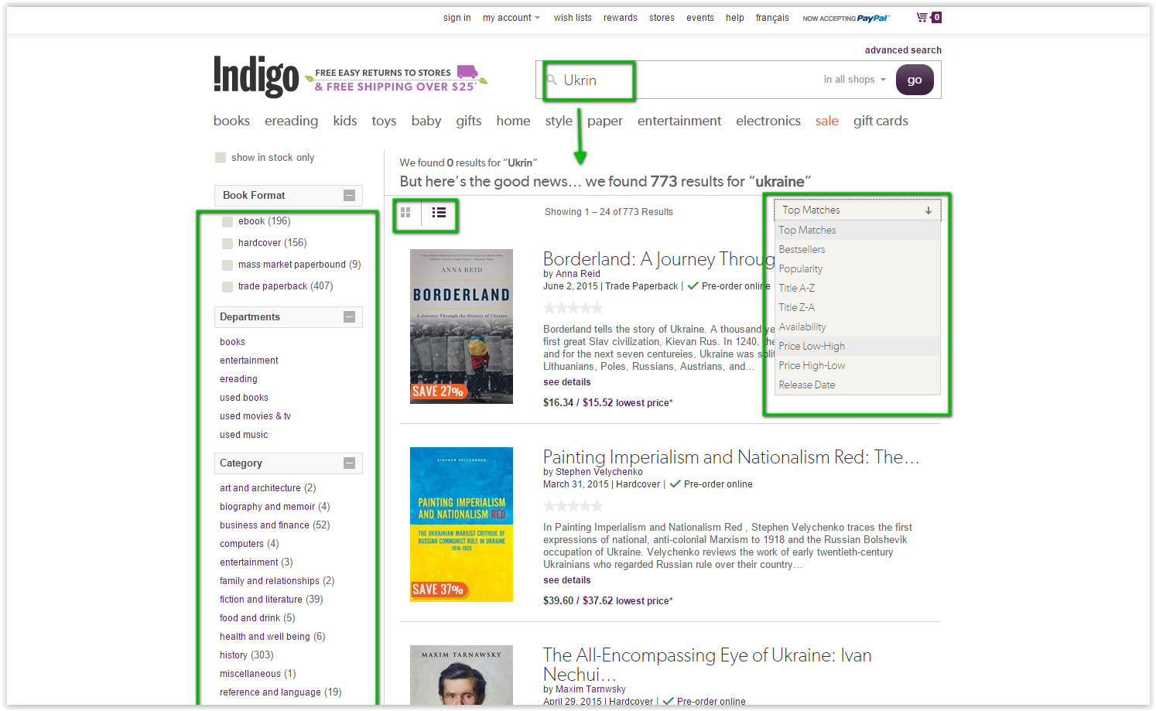The image size is (1156, 711).
Task: Collapse the Category section
Action: tap(349, 463)
